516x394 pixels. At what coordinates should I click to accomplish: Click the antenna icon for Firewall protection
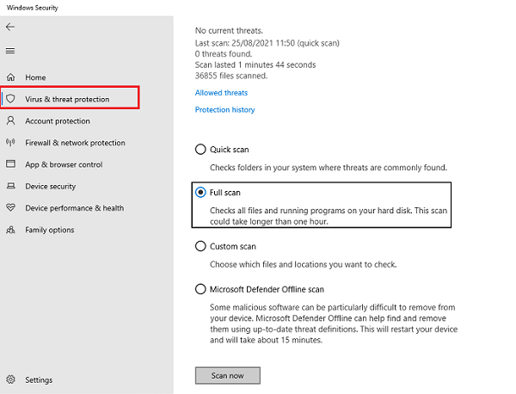point(10,143)
